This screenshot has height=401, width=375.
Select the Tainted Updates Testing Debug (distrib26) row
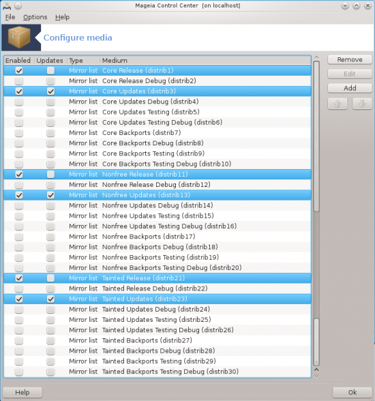(157, 330)
